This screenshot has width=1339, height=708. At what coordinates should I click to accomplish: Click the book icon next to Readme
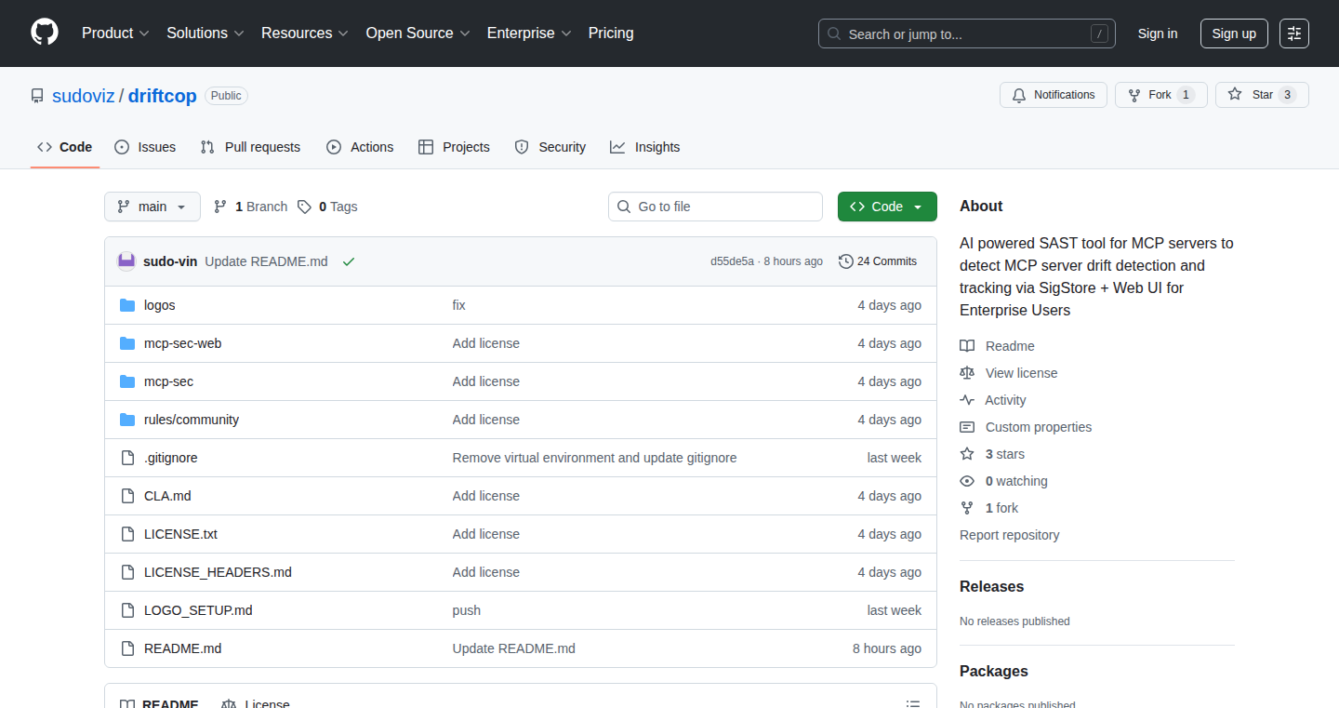[x=967, y=346]
